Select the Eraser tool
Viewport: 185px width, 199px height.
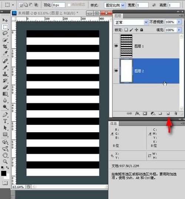(x=5, y=87)
